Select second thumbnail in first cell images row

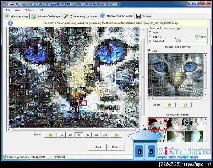pos(176,124)
